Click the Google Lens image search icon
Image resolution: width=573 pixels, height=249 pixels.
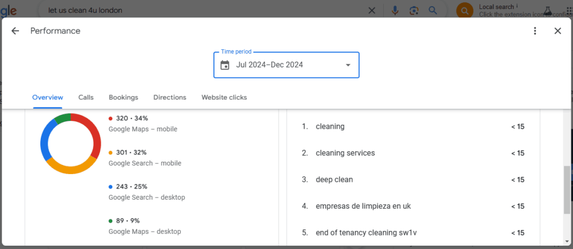tap(414, 10)
